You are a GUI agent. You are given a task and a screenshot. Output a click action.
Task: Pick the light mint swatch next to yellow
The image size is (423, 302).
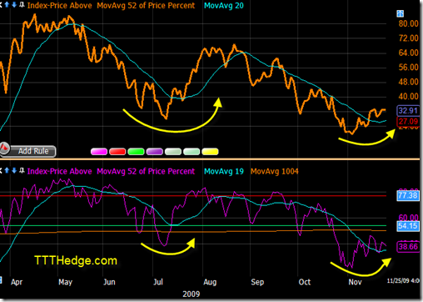pyautogui.click(x=192, y=152)
